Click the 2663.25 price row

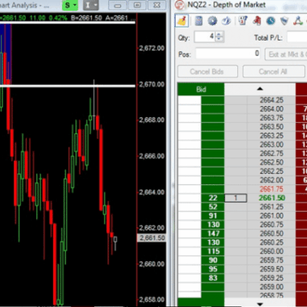pyautogui.click(x=272, y=136)
